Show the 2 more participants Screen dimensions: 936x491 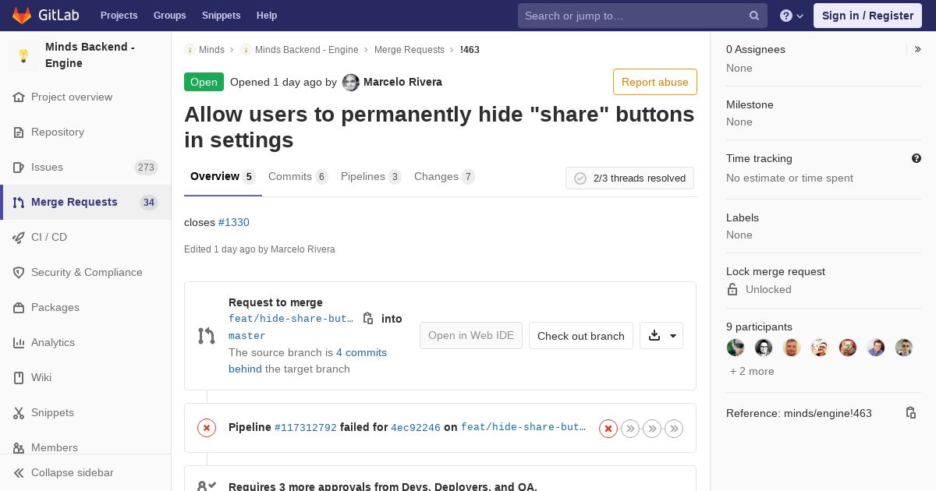752,371
